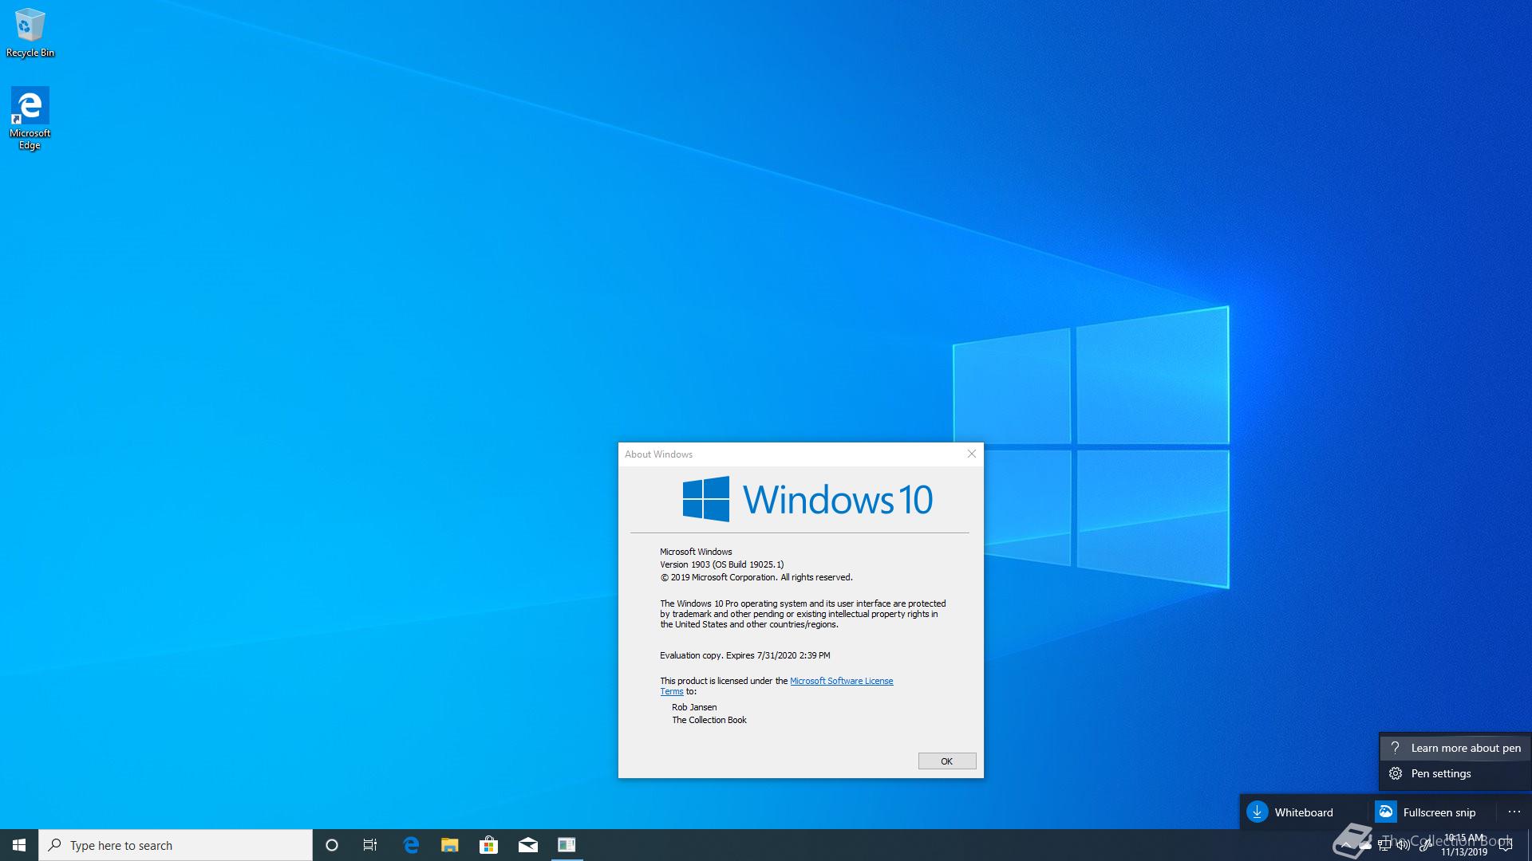The image size is (1532, 861).
Task: Click the Version 1903 (OS Build 19025.1) text
Action: coord(722,564)
